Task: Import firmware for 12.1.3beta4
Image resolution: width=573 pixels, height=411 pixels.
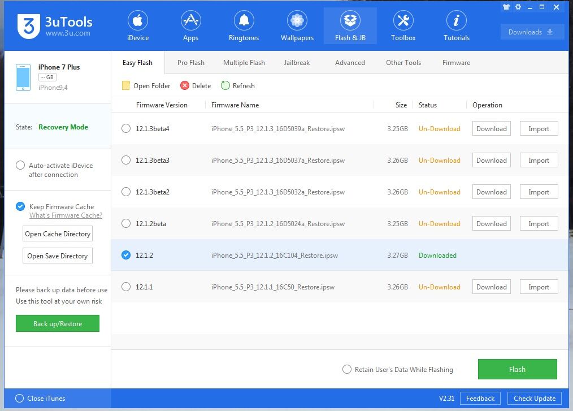Action: click(539, 128)
